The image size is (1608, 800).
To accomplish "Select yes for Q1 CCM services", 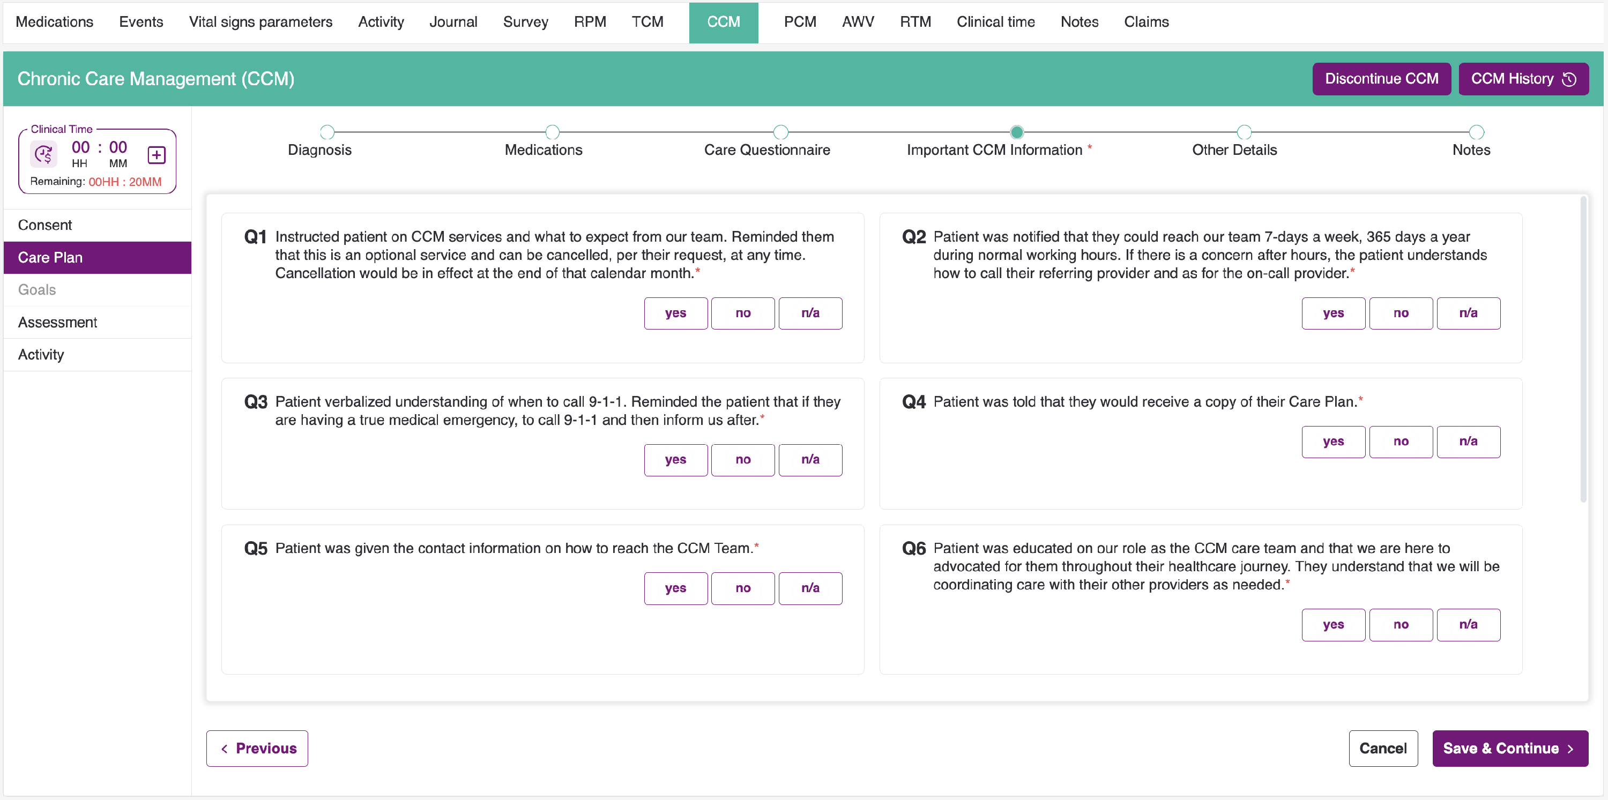I will [675, 313].
